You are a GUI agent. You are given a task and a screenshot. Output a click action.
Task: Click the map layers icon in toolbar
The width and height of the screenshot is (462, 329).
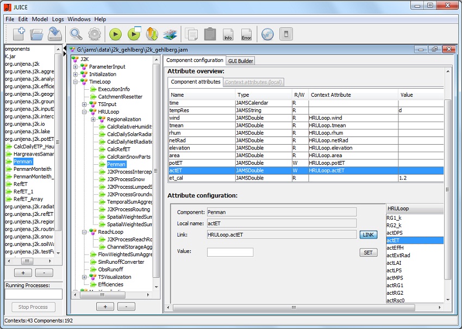click(170, 34)
